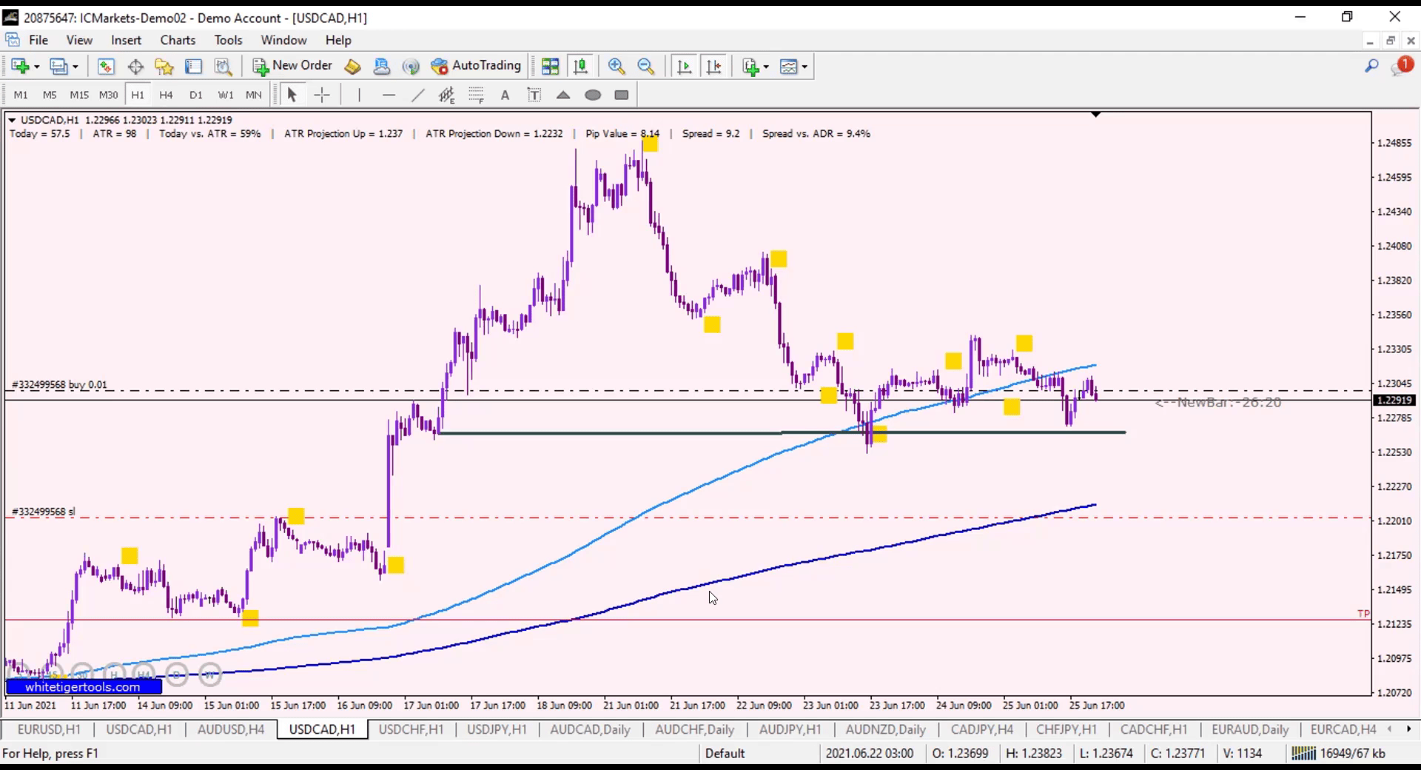Toggle the chart shift button
Screen dimensions: 1421x770
pyautogui.click(x=713, y=67)
